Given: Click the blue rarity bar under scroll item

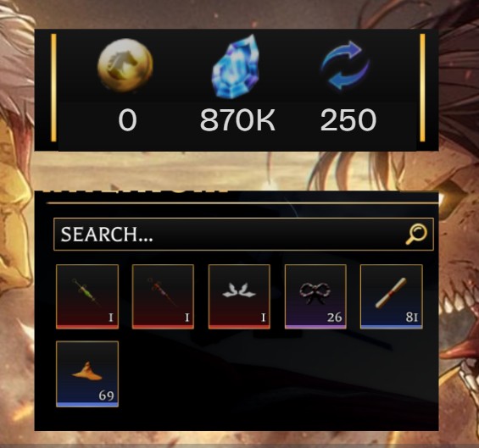Looking at the screenshot, I should [x=392, y=327].
